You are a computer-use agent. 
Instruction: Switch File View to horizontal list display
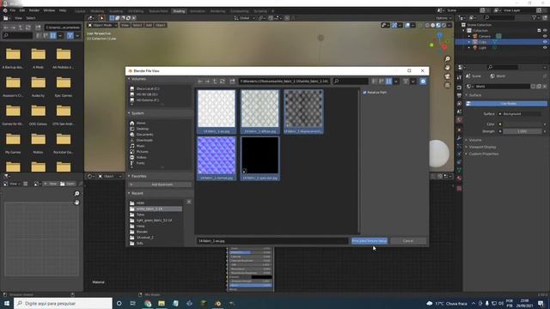[x=382, y=82]
